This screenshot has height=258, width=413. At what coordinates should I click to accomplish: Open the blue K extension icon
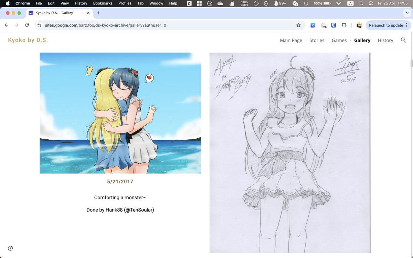pyautogui.click(x=313, y=25)
